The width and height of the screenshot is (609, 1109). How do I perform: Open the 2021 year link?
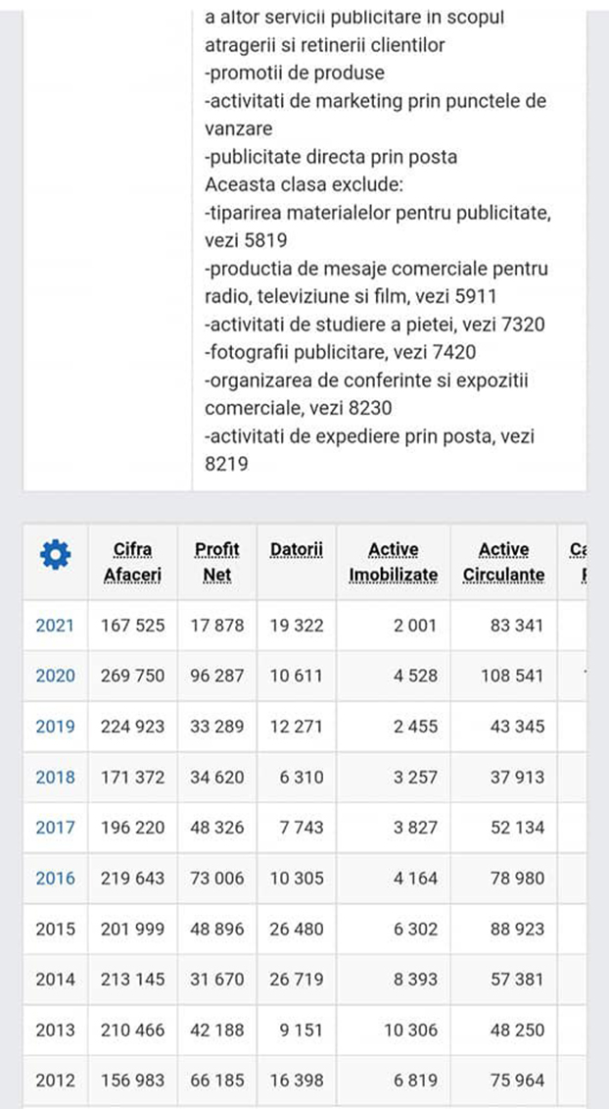pyautogui.click(x=55, y=626)
